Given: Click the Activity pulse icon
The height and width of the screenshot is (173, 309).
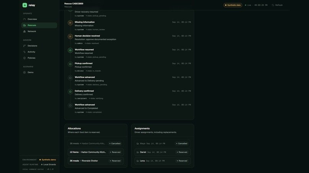Looking at the screenshot, I should [x=25, y=52].
